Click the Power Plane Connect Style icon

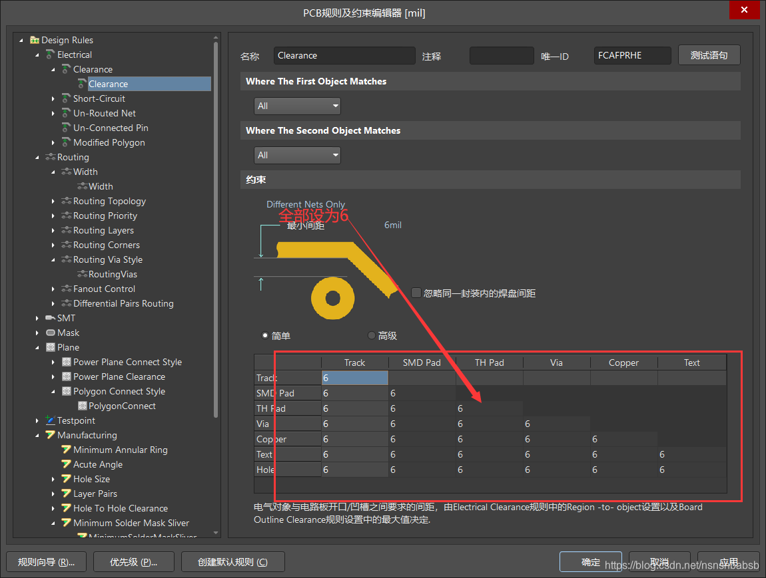pyautogui.click(x=67, y=362)
